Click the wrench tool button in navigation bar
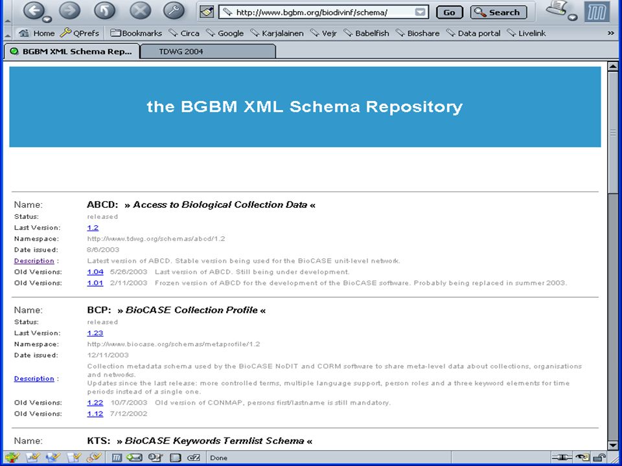The image size is (622, 466). [x=174, y=11]
